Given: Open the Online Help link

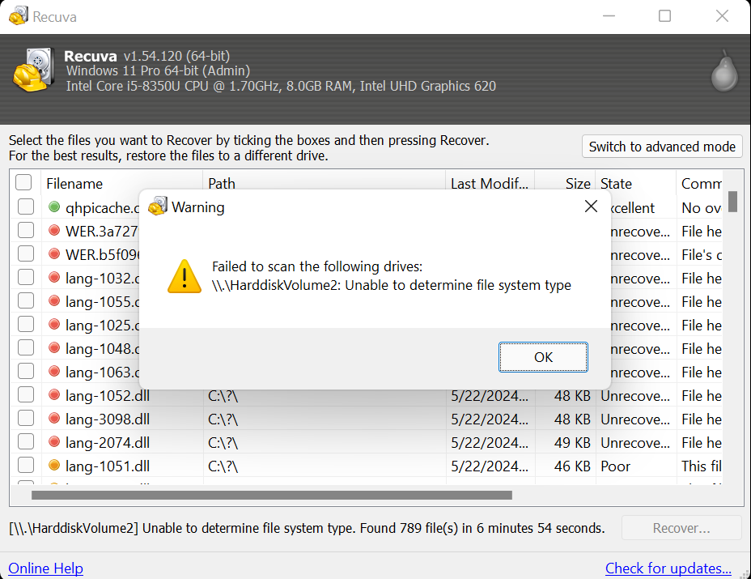Looking at the screenshot, I should 45,568.
